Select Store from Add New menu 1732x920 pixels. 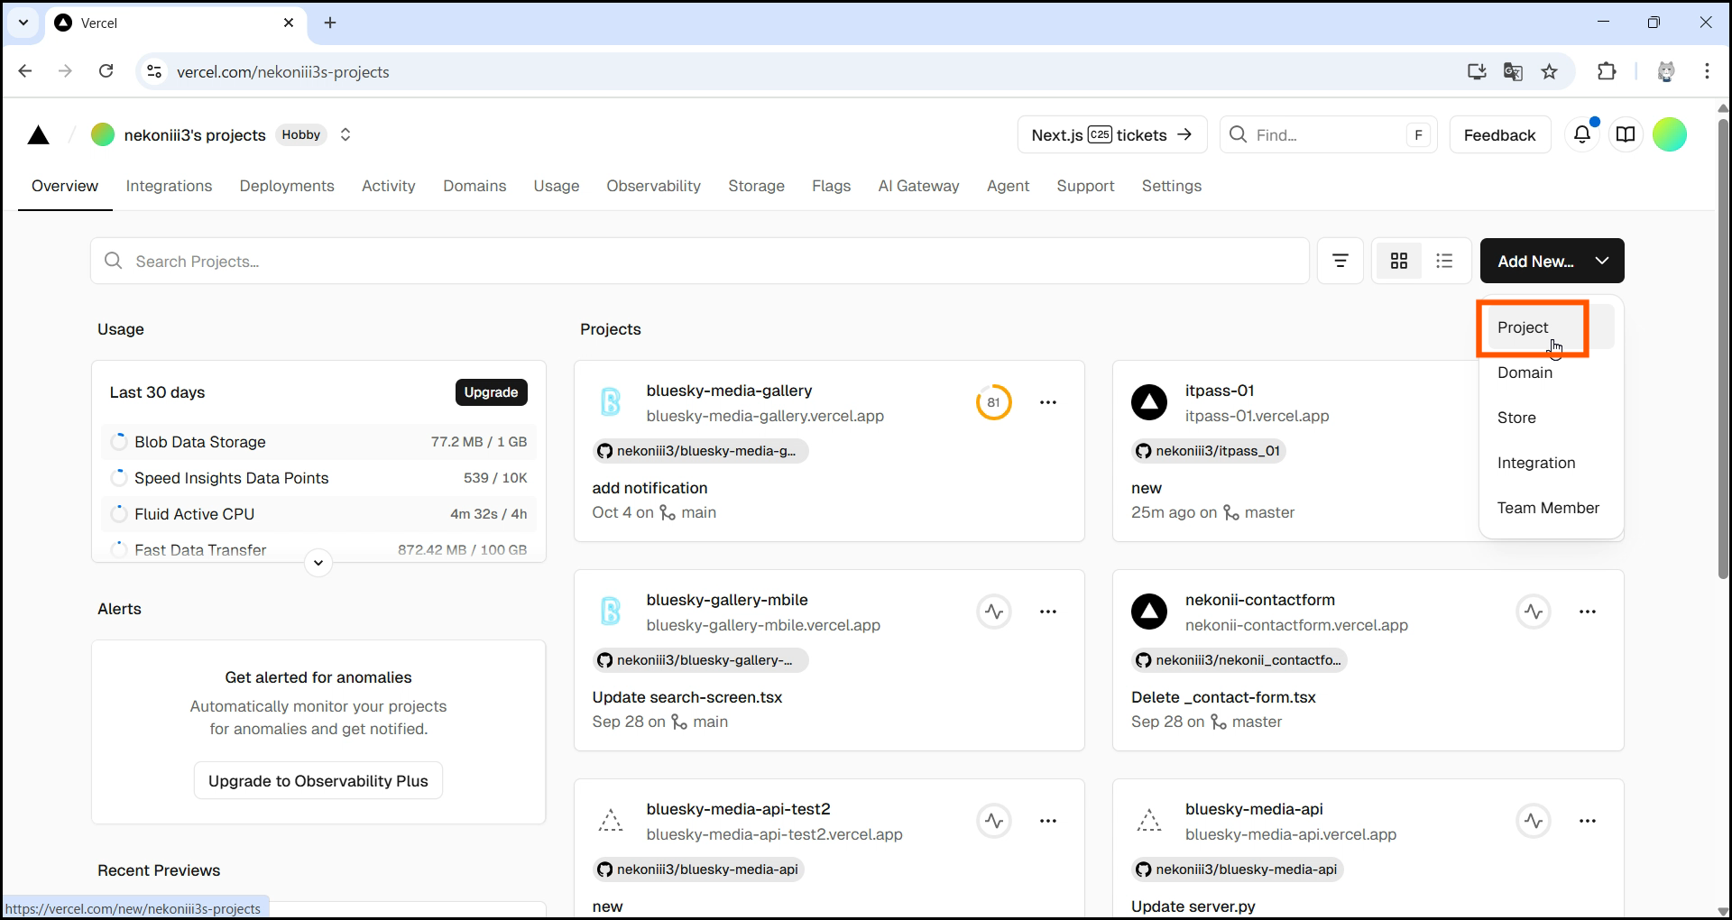tap(1551, 418)
